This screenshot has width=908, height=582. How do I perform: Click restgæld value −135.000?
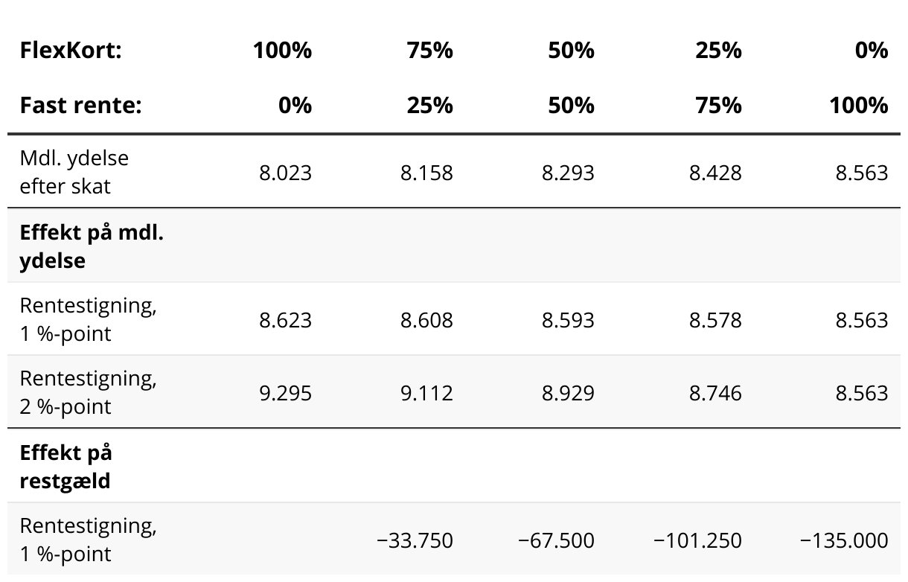[x=844, y=540]
